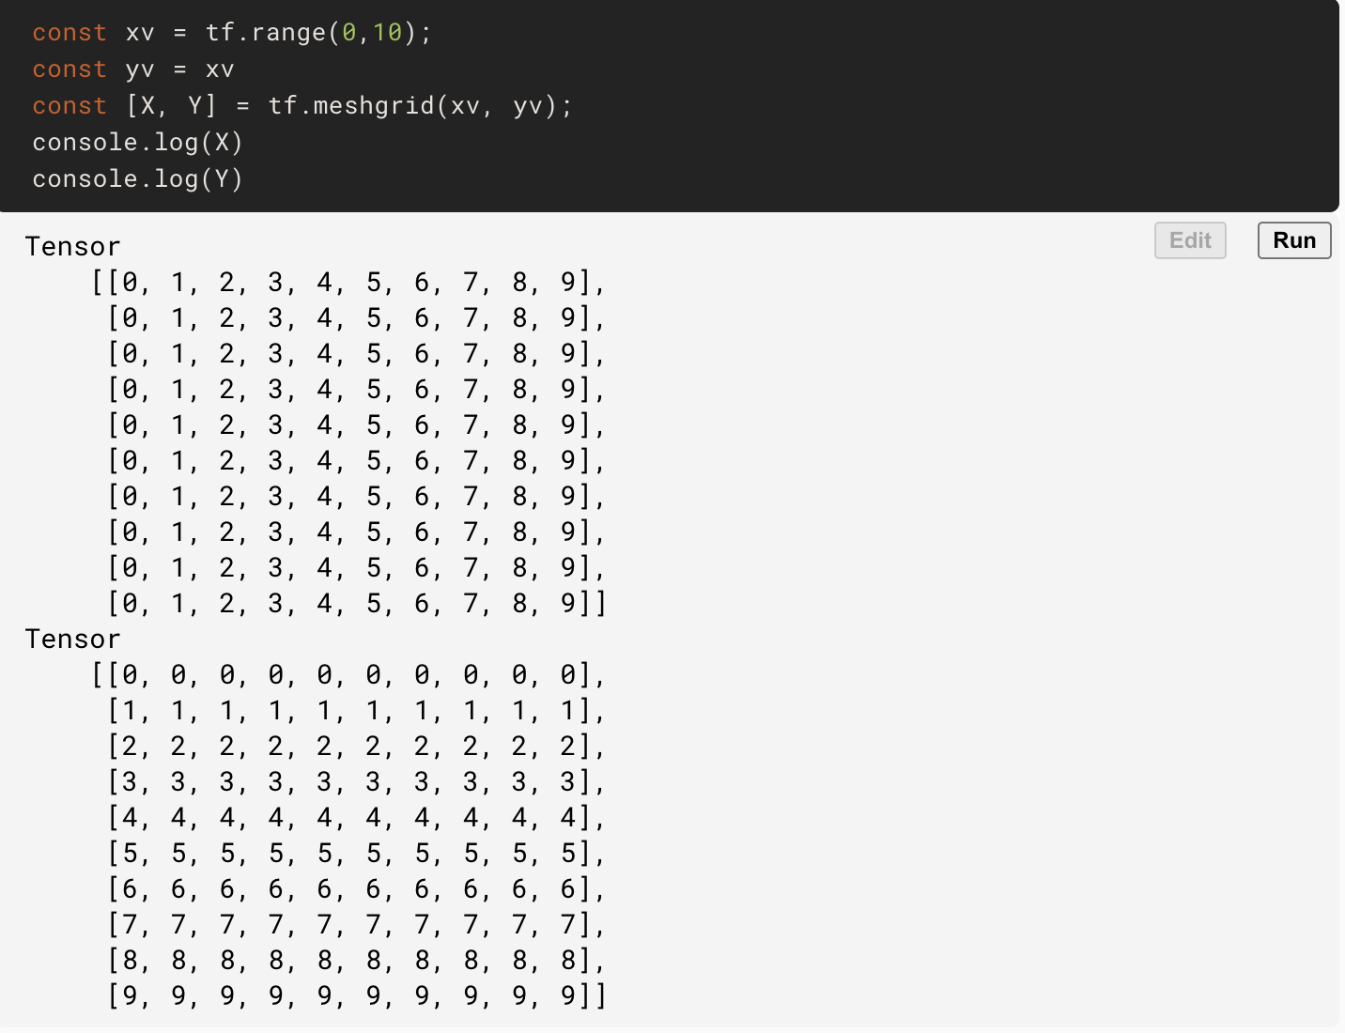Click the first const keyword in code
Viewport: 1345px width, 1033px height.
click(x=68, y=32)
